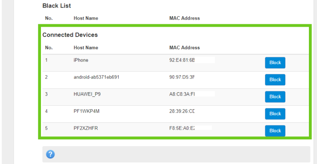The image size is (317, 164).
Task: Block the iPhone device
Action: point(275,62)
